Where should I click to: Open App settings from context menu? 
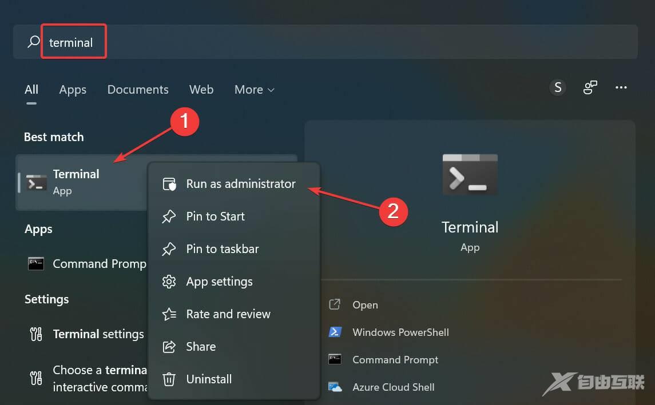(x=234, y=282)
